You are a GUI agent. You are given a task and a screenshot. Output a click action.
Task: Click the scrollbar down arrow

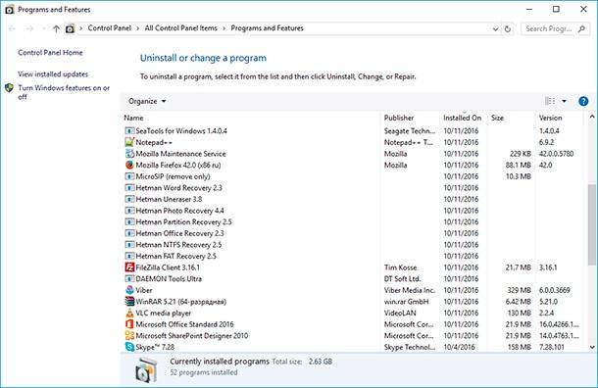592,347
